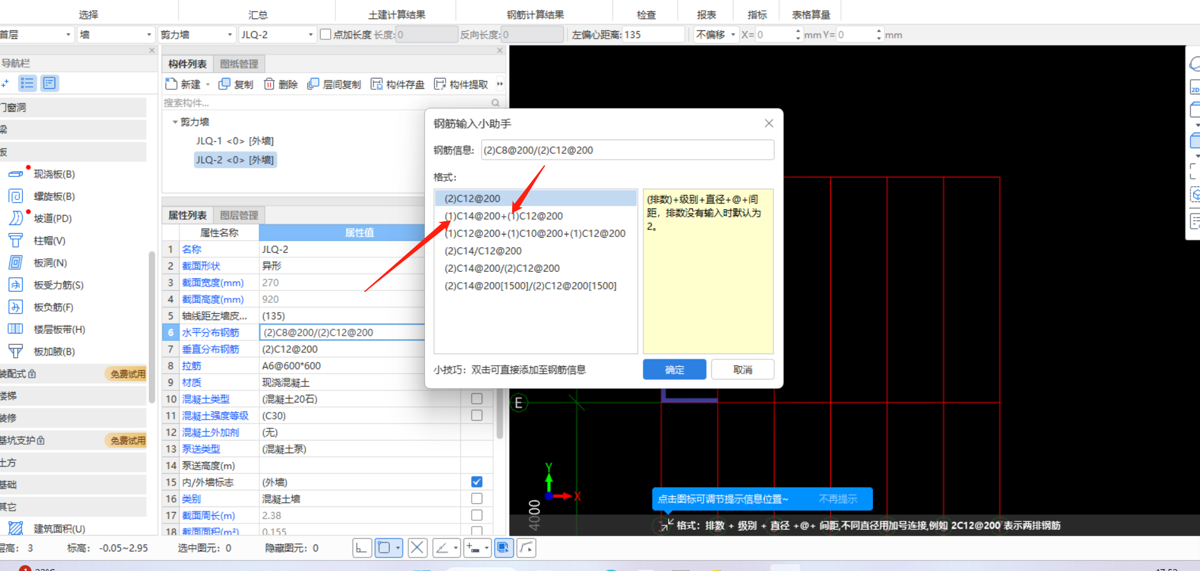Screen dimensions: 1200x571
Task: Collapse the 剪力墙 tree node
Action: [x=175, y=122]
